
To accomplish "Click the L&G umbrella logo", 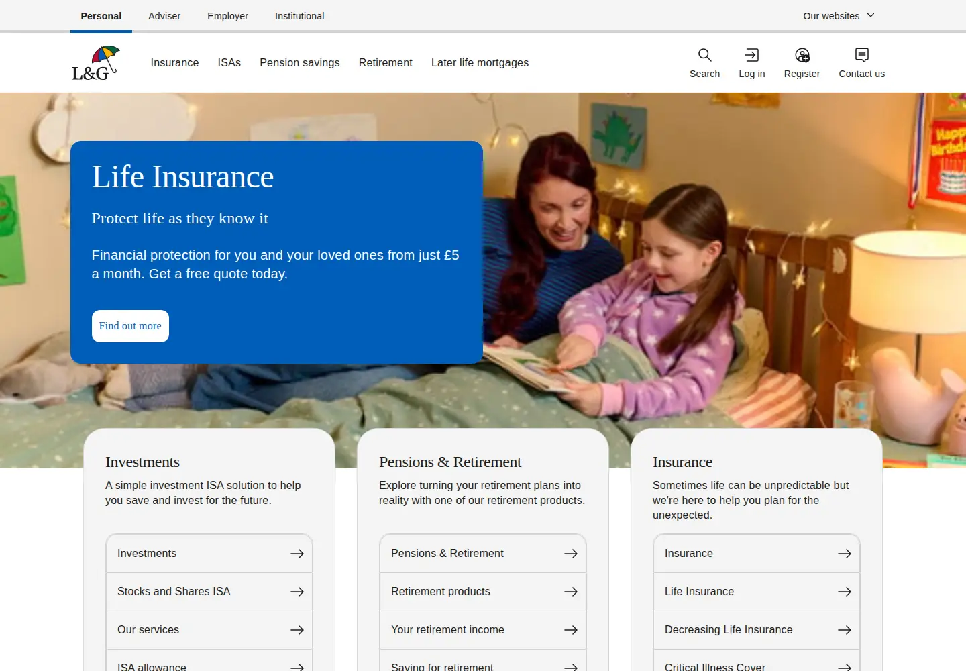I will pyautogui.click(x=96, y=63).
